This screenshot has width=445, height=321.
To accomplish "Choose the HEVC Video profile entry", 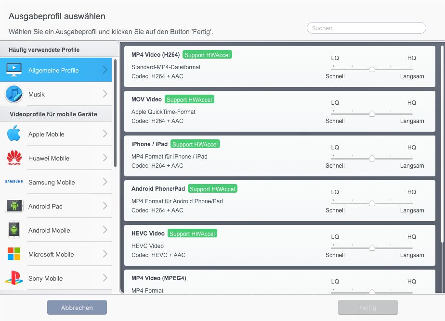I will (279, 246).
